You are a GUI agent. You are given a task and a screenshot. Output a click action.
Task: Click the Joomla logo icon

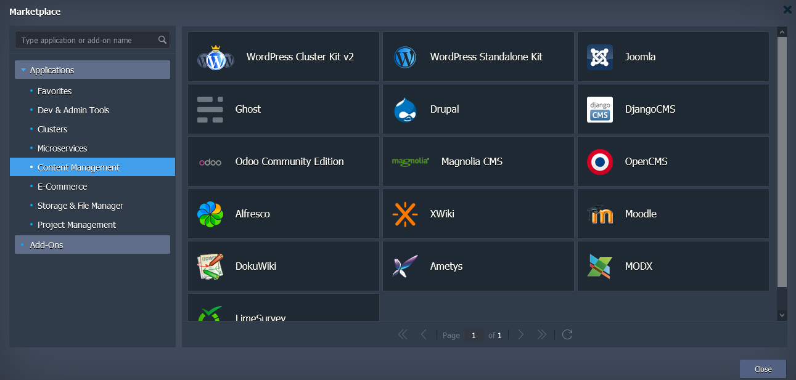pyautogui.click(x=600, y=57)
